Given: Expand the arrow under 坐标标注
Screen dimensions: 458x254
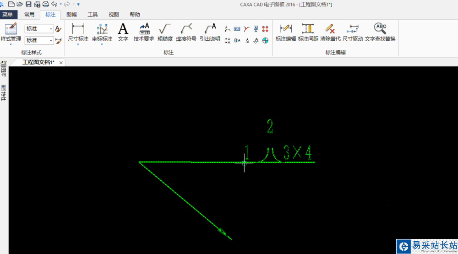Looking at the screenshot, I should coord(102,44).
